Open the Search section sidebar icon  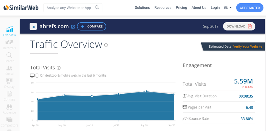tap(9, 56)
